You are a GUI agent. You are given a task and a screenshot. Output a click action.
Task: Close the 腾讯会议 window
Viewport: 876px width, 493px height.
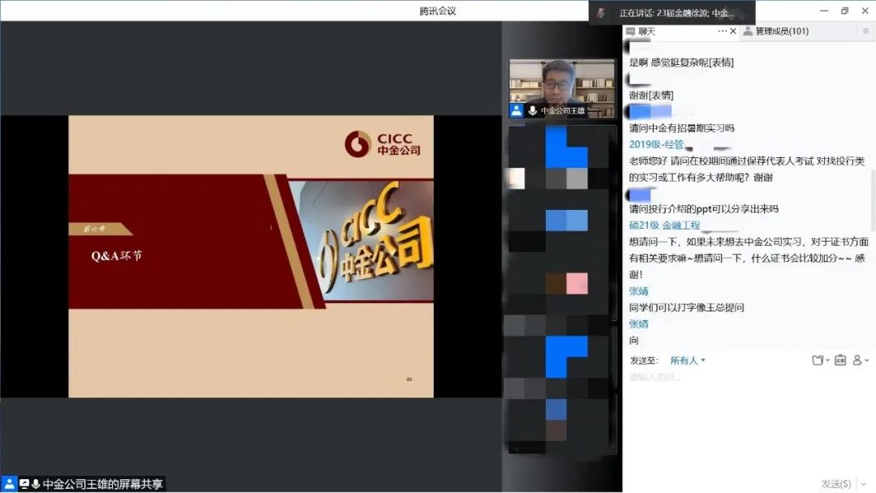click(865, 11)
